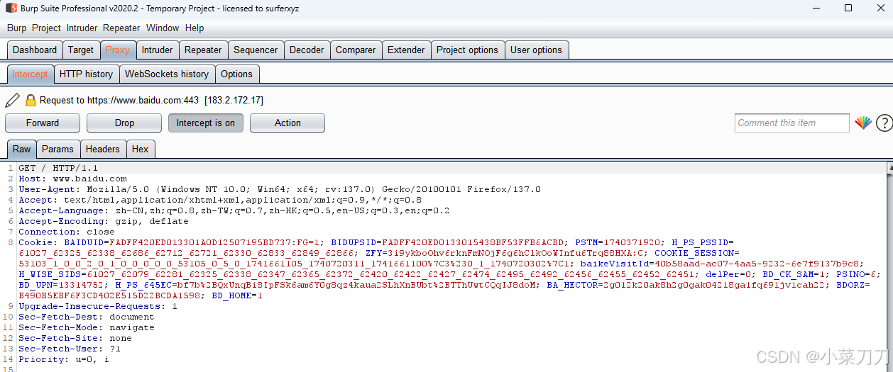The height and width of the screenshot is (372, 893).
Task: Switch to the Comparer tab
Action: (x=356, y=50)
